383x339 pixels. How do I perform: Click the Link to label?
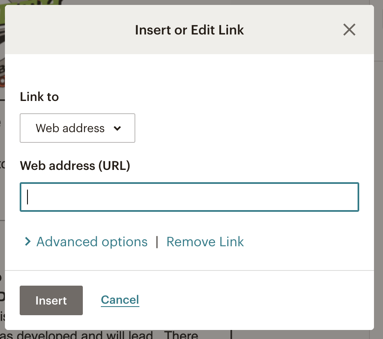tap(39, 96)
